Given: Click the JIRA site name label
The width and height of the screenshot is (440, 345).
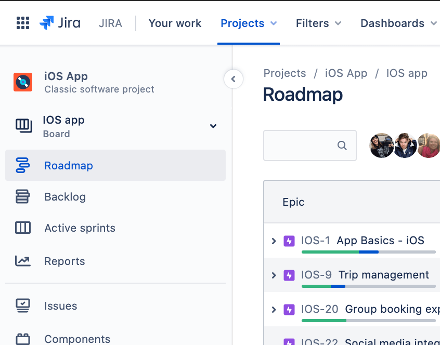Looking at the screenshot, I should click(x=110, y=23).
